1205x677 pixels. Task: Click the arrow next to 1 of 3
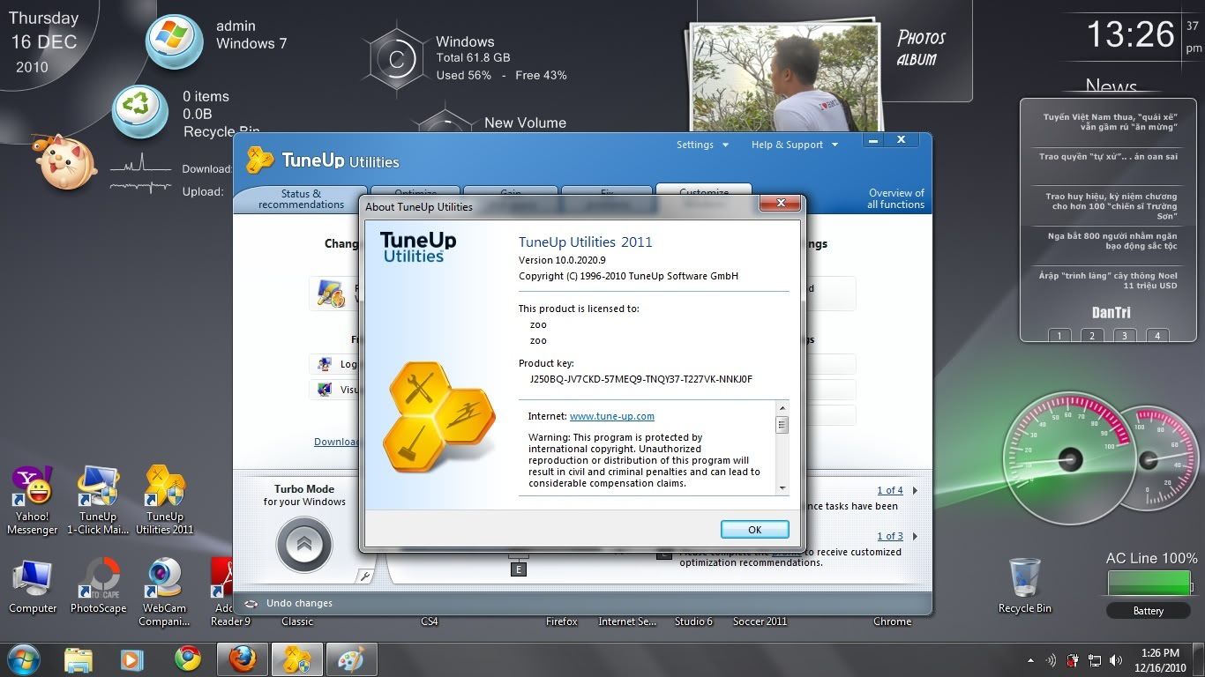(x=915, y=536)
